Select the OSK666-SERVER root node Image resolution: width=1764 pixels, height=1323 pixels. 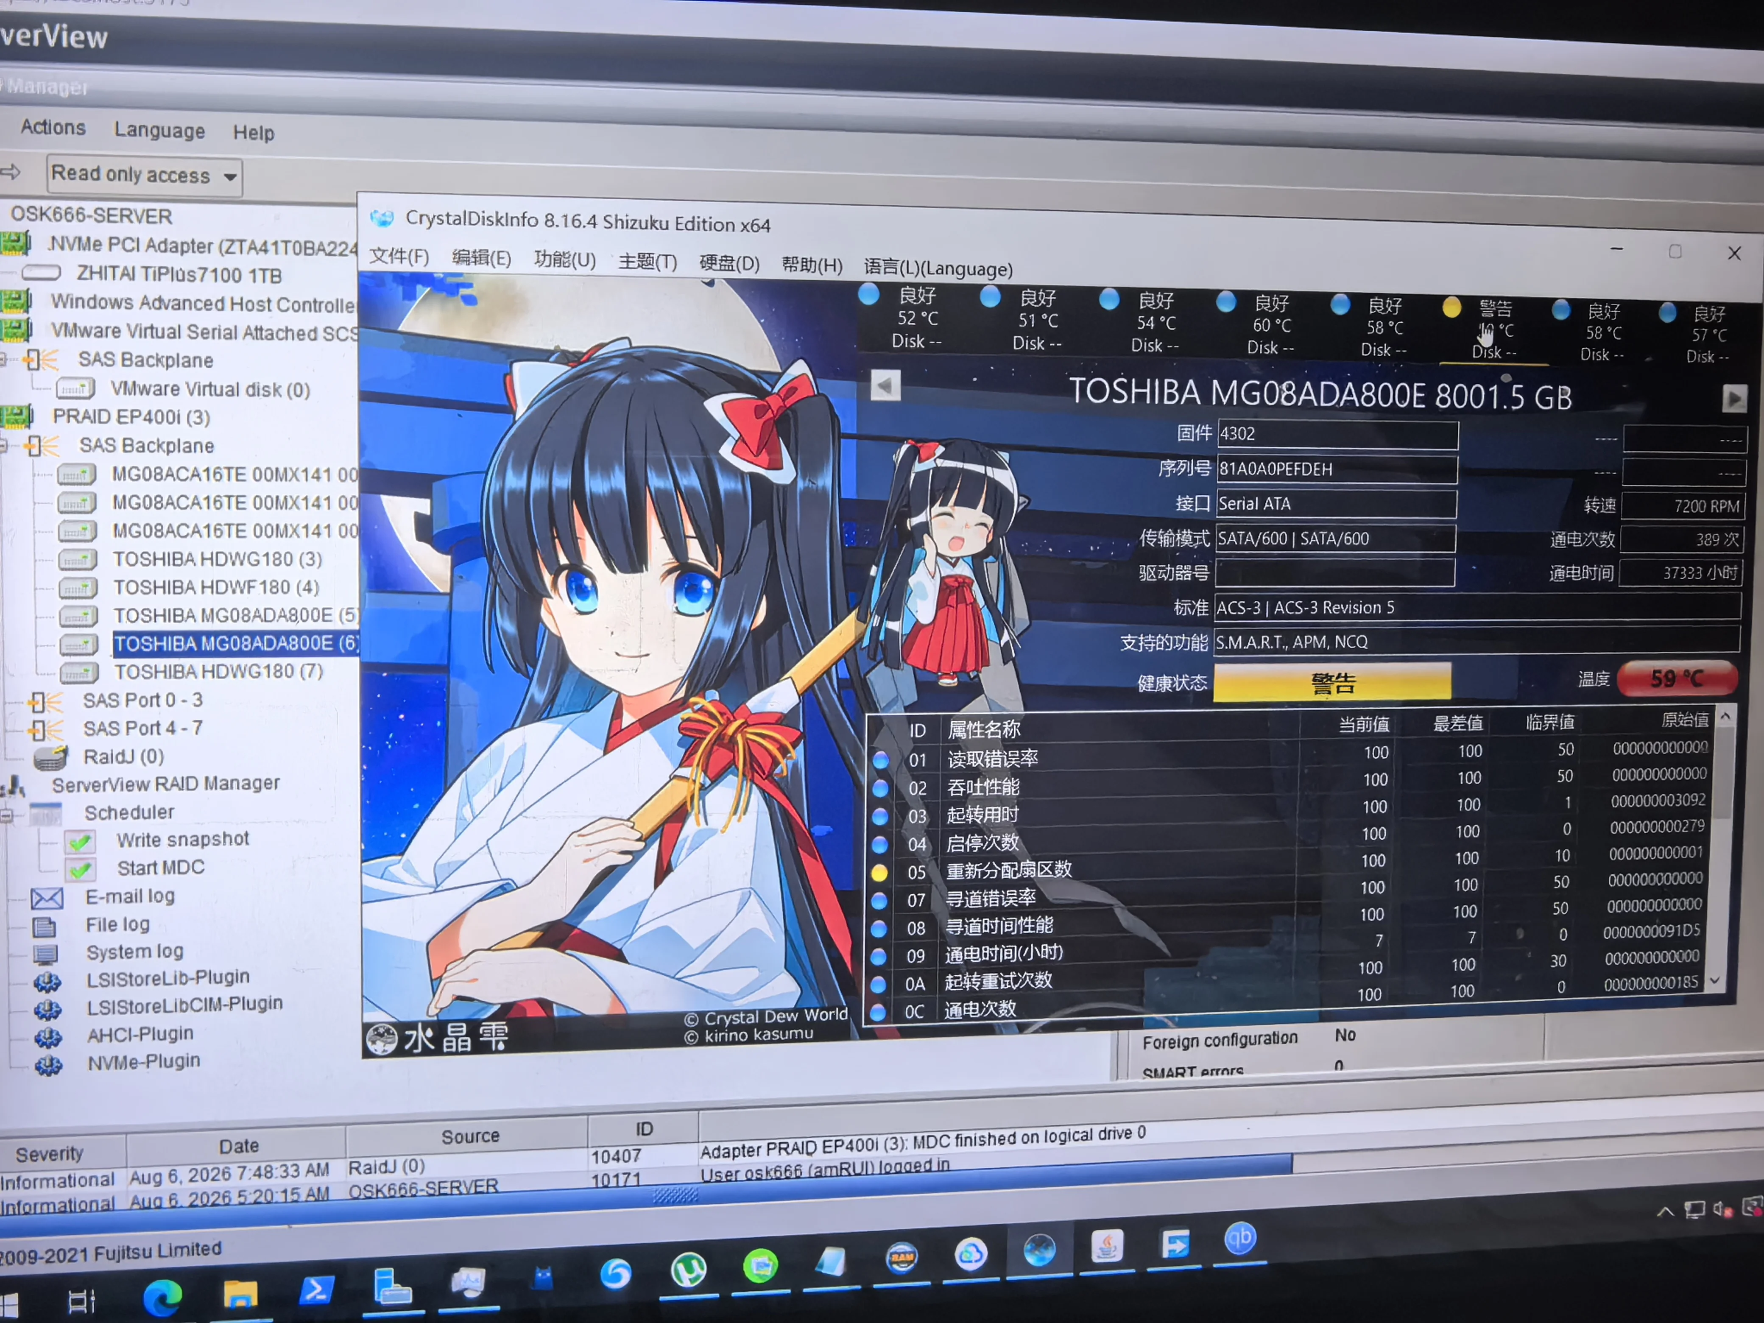click(92, 215)
